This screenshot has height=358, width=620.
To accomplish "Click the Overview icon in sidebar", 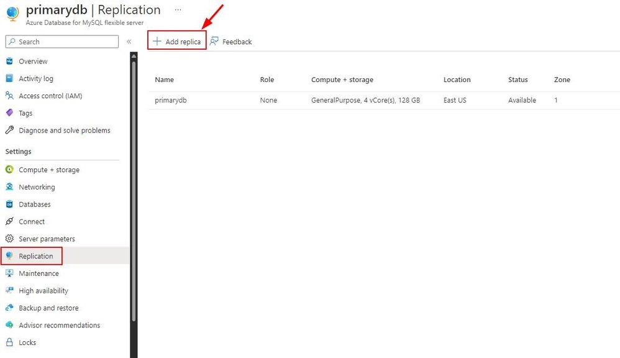I will tap(9, 61).
